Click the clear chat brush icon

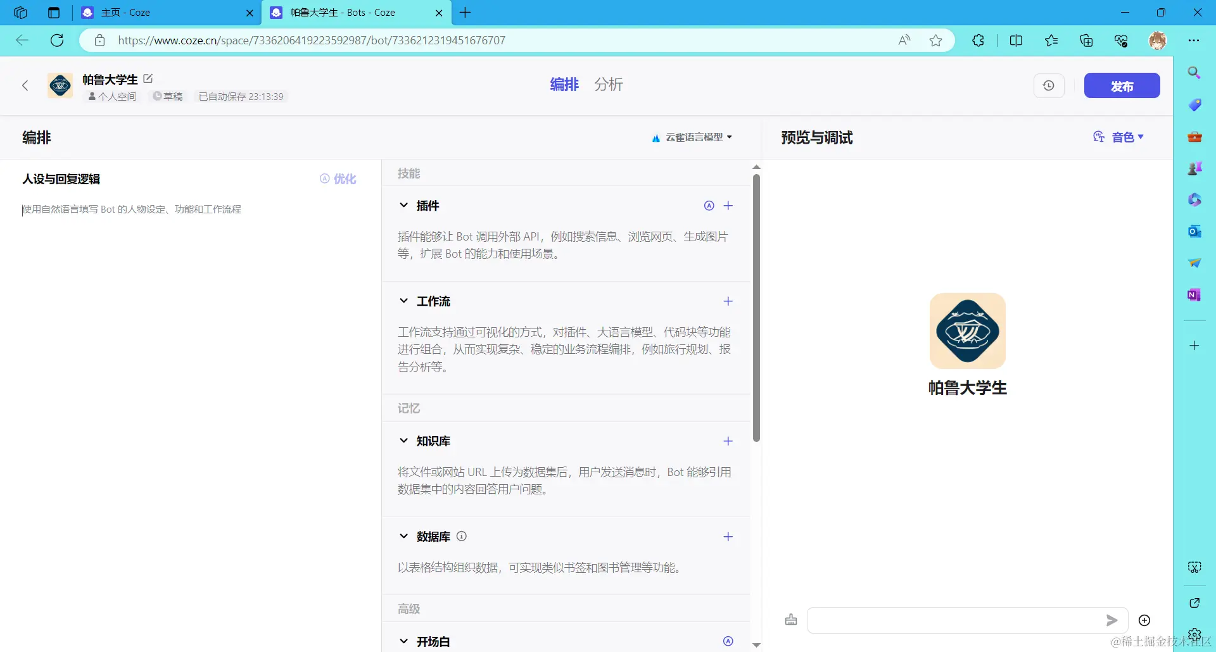[x=790, y=620]
